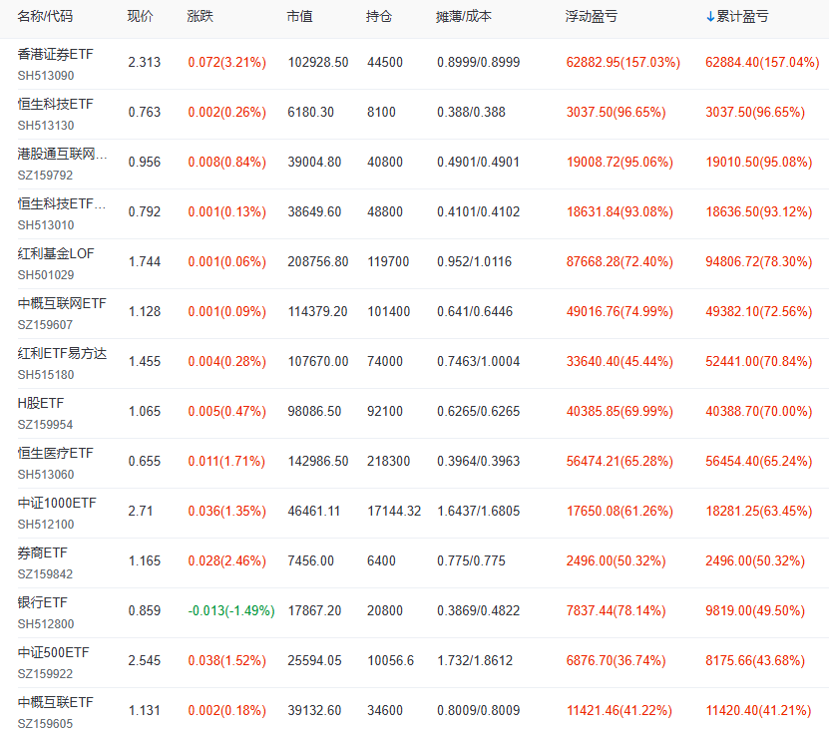
Task: Click cumulative profit 18636.50(93.12%)
Action: 759,211
